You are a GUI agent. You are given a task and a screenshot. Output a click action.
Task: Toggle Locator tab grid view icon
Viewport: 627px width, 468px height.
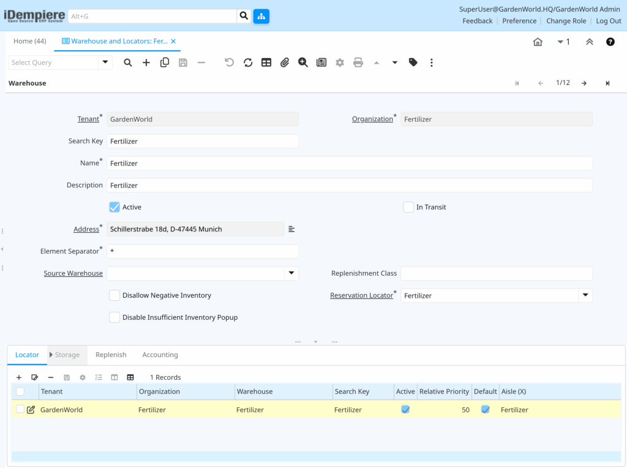click(x=130, y=377)
